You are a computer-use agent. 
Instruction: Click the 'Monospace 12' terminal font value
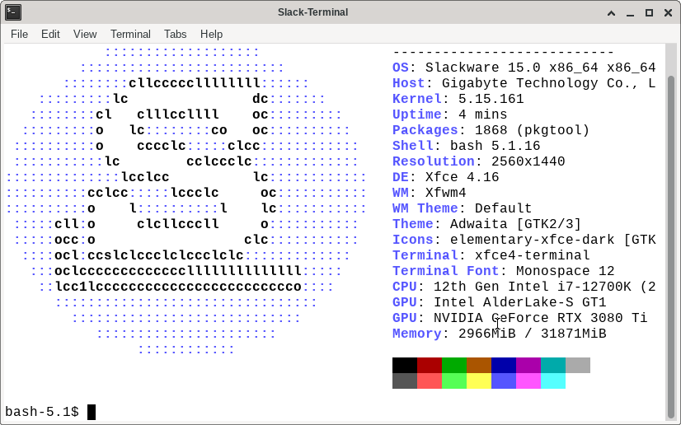pyautogui.click(x=565, y=271)
